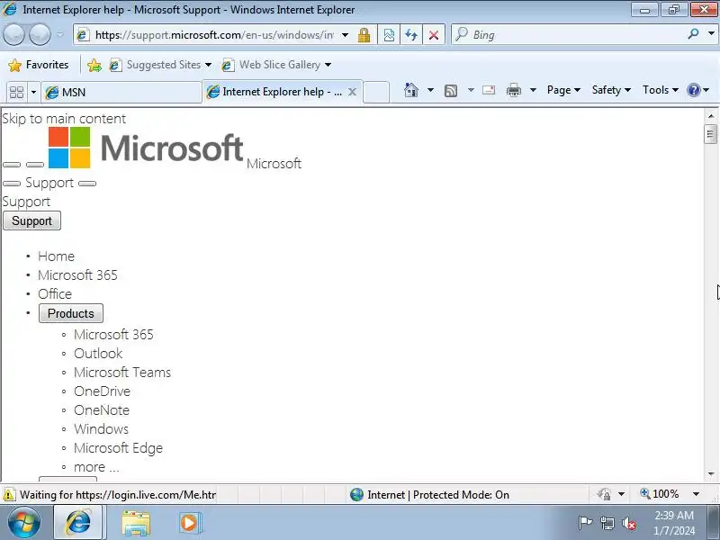720x540 pixels.
Task: Click the Read mail icon
Action: coord(489,90)
